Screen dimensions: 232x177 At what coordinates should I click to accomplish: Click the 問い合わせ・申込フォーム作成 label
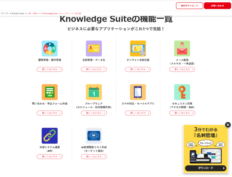click(x=49, y=104)
